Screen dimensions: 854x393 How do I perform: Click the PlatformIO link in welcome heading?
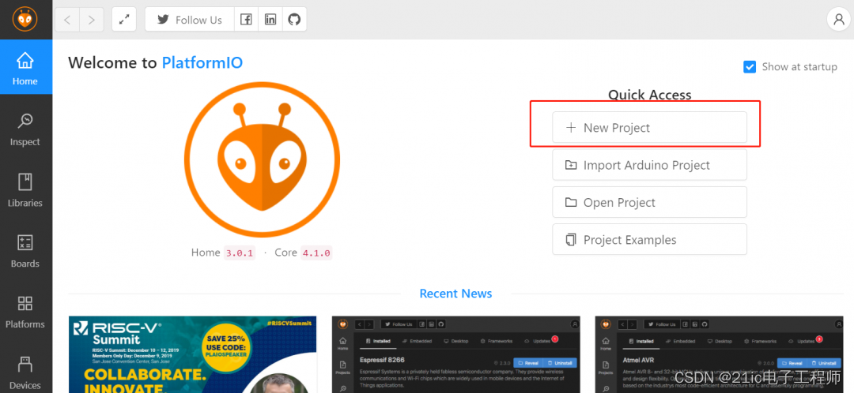pyautogui.click(x=202, y=63)
